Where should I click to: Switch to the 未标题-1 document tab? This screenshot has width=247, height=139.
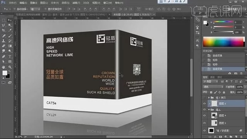pyautogui.click(x=132, y=15)
